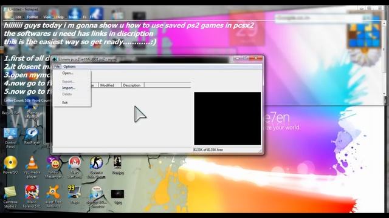Click the Notepad window title icon
Image resolution: width=389 pixels, height=218 pixels.
tap(6, 10)
